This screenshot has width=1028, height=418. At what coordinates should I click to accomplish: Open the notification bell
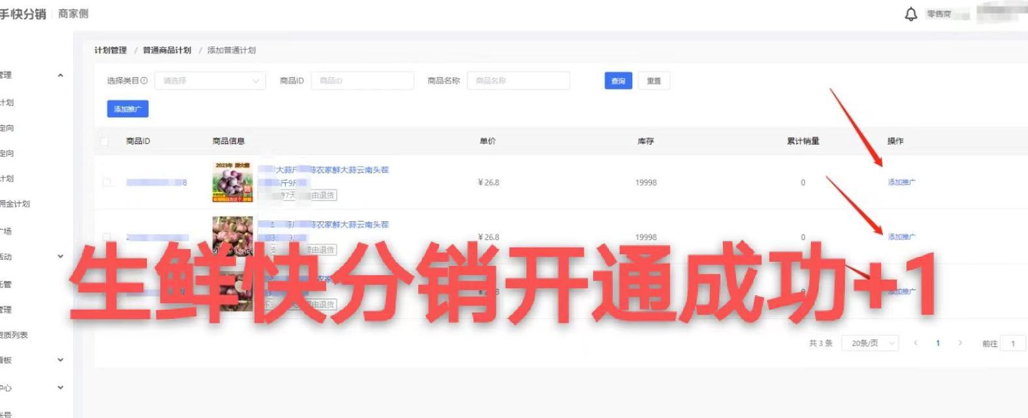[x=910, y=14]
